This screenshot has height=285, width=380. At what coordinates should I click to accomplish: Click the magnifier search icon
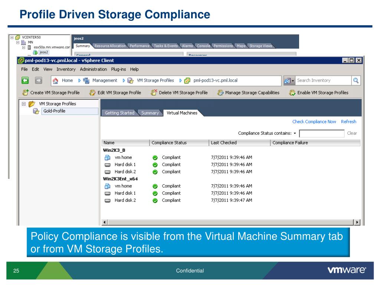[x=356, y=81]
